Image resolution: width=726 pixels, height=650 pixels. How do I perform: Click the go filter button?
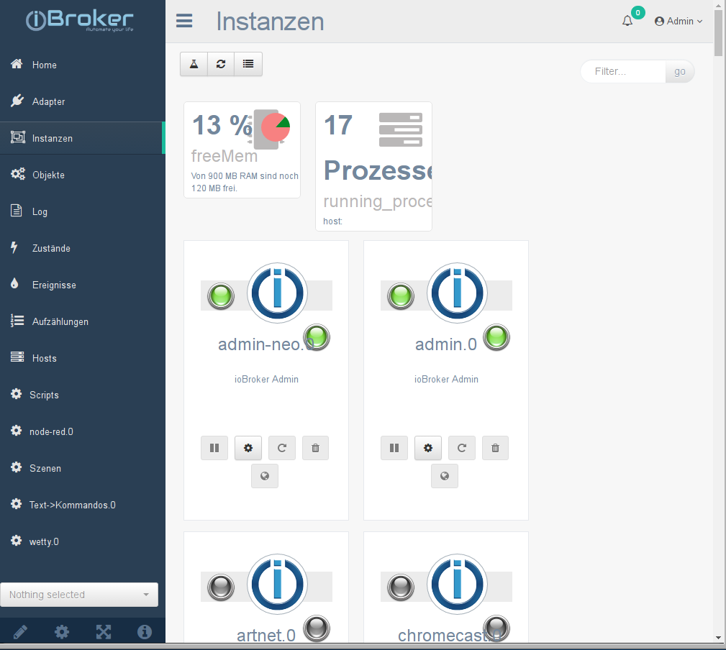pos(680,71)
